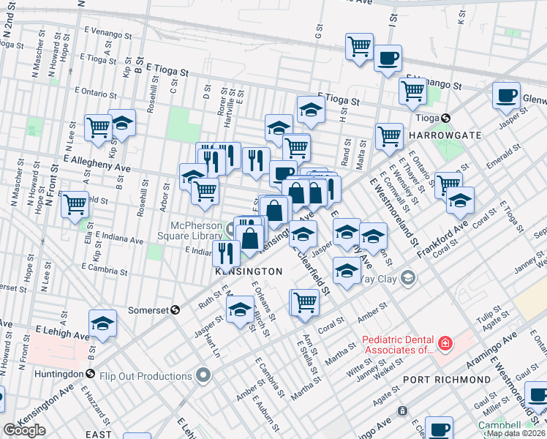Select the grocery cart marker near E Venango St
Screen dimensions: 547x439
click(x=412, y=91)
